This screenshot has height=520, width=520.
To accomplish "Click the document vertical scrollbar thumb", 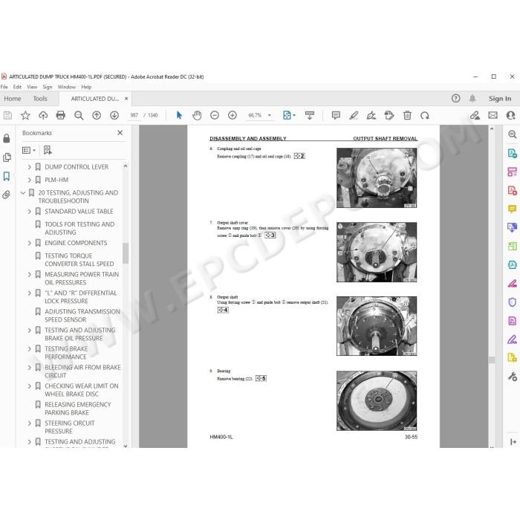I will [x=492, y=360].
